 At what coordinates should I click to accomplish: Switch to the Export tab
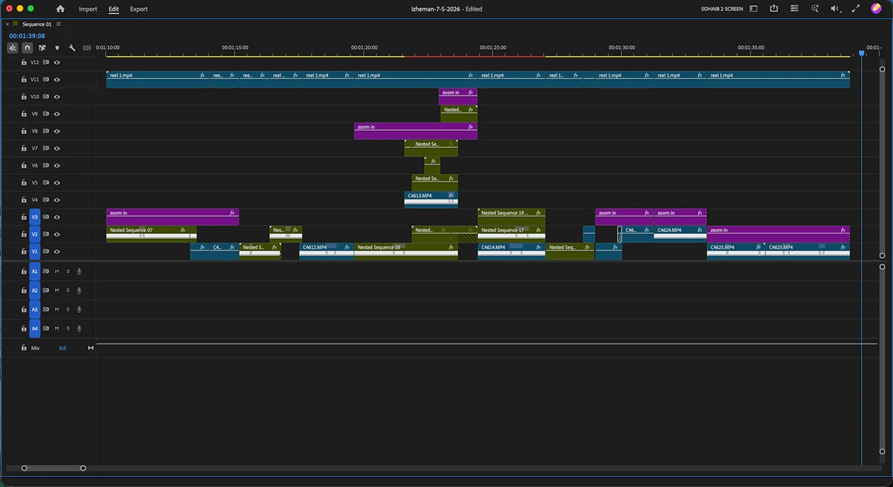click(138, 9)
